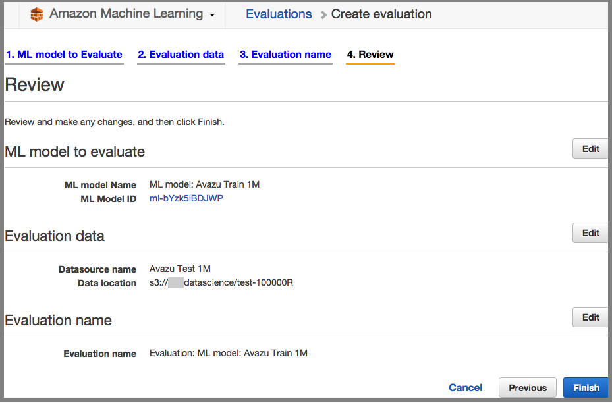The width and height of the screenshot is (612, 403).
Task: Click the 'ML model Name' field label
Action: point(100,185)
